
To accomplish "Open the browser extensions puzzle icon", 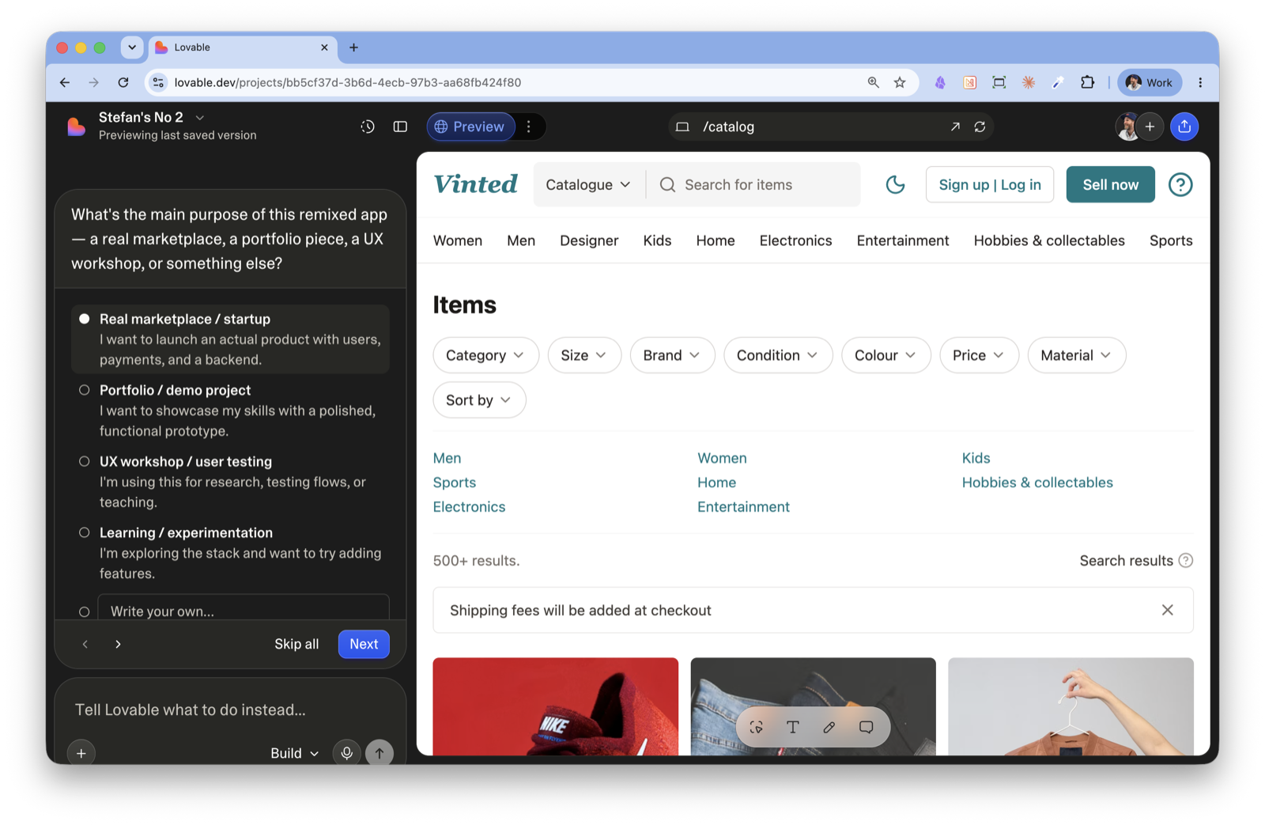I will (1088, 82).
